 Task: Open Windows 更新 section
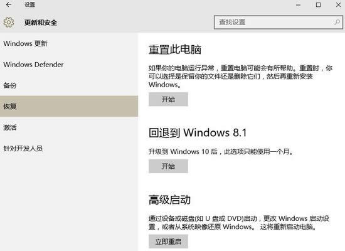click(x=69, y=43)
